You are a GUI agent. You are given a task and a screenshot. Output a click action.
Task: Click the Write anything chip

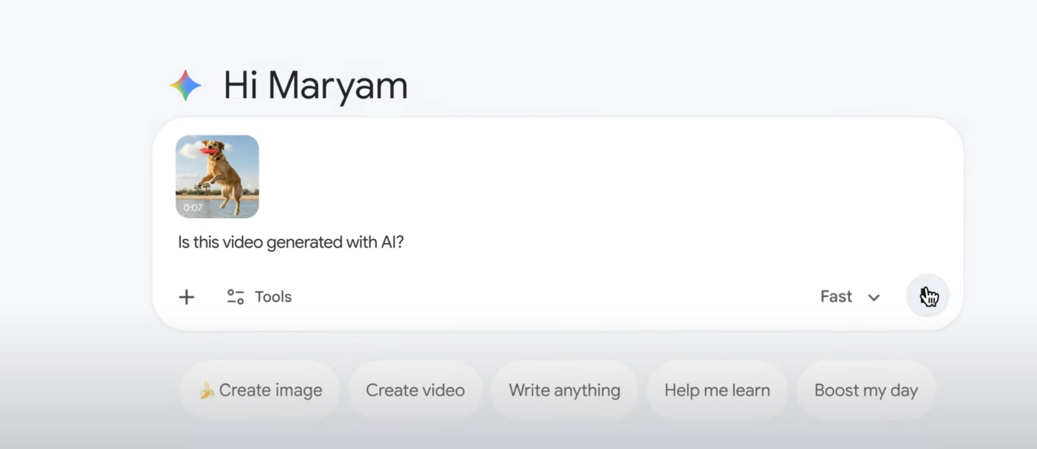click(x=564, y=390)
